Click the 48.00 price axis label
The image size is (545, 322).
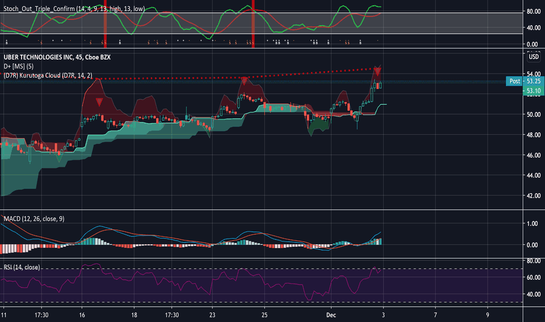[x=533, y=135]
